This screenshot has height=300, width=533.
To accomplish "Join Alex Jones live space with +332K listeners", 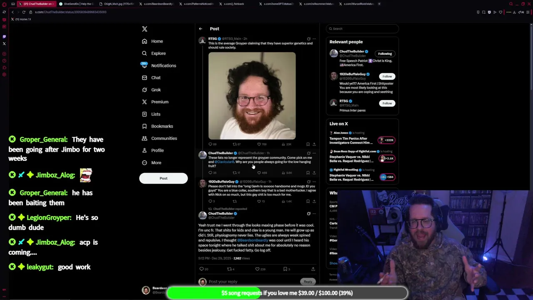I will pyautogui.click(x=387, y=140).
